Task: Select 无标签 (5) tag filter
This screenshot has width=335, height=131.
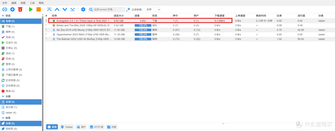Action: point(21,129)
